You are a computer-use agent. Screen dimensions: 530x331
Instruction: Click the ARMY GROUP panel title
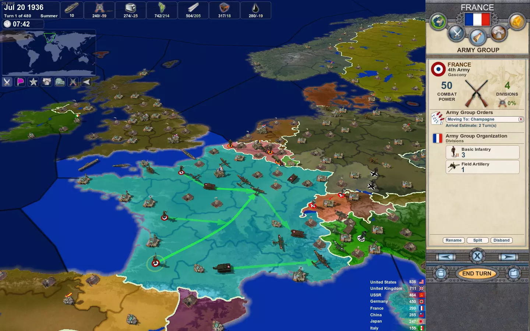[x=478, y=50]
